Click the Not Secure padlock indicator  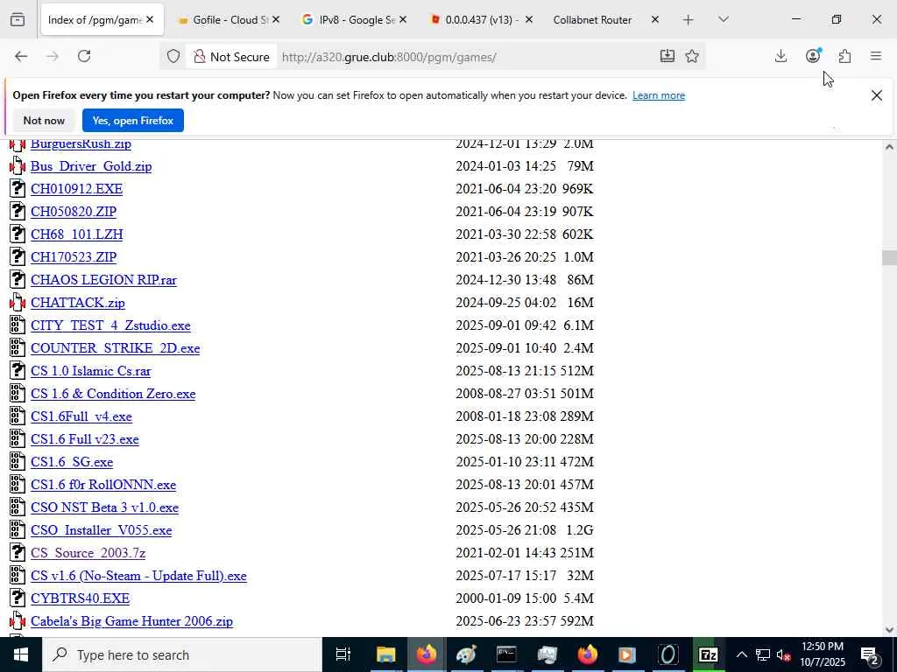tap(230, 57)
